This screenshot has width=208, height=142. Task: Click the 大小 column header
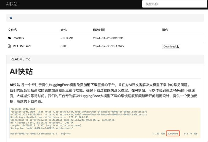coord(64,30)
